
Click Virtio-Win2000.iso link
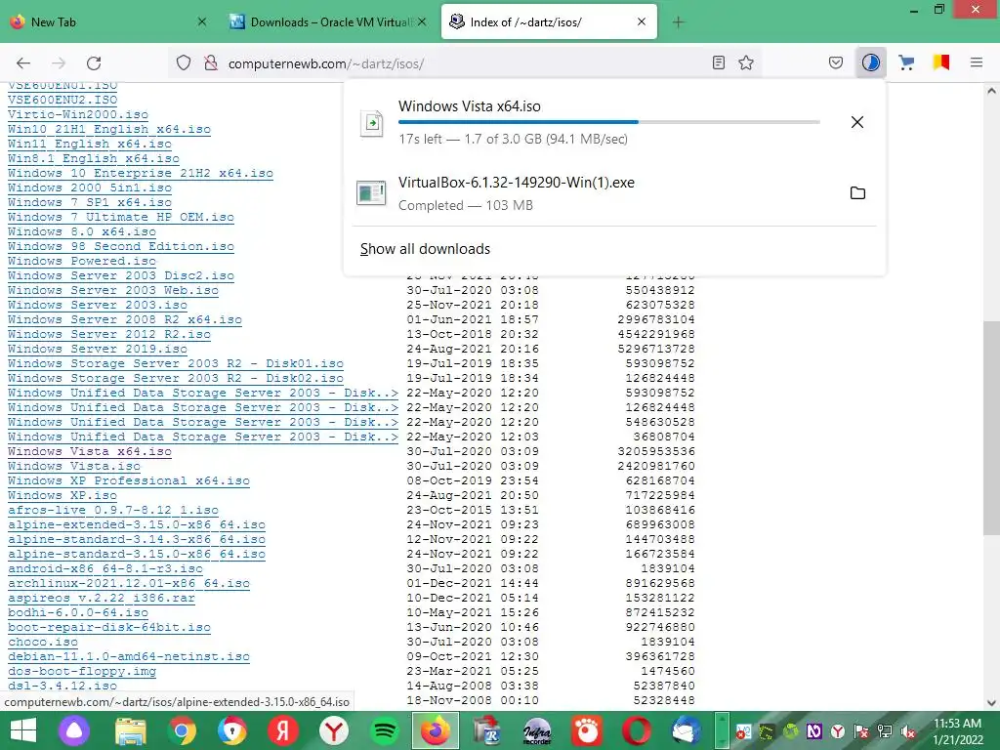(x=78, y=114)
